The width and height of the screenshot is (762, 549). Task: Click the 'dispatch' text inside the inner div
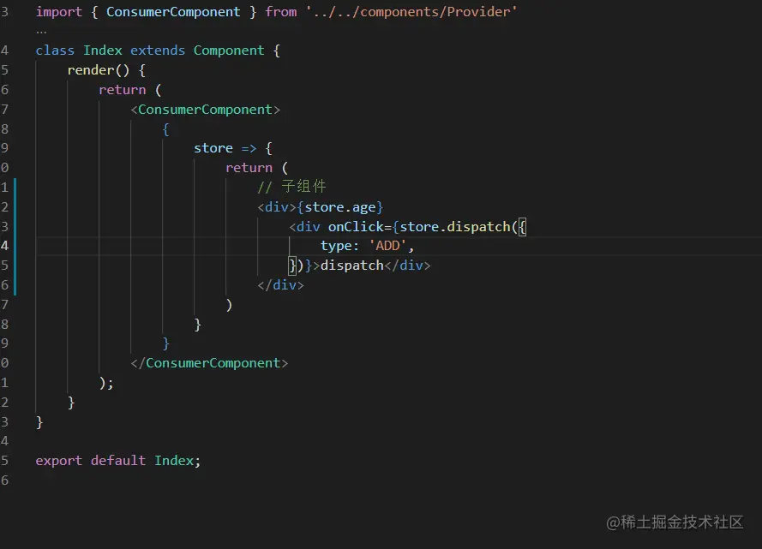[351, 266]
